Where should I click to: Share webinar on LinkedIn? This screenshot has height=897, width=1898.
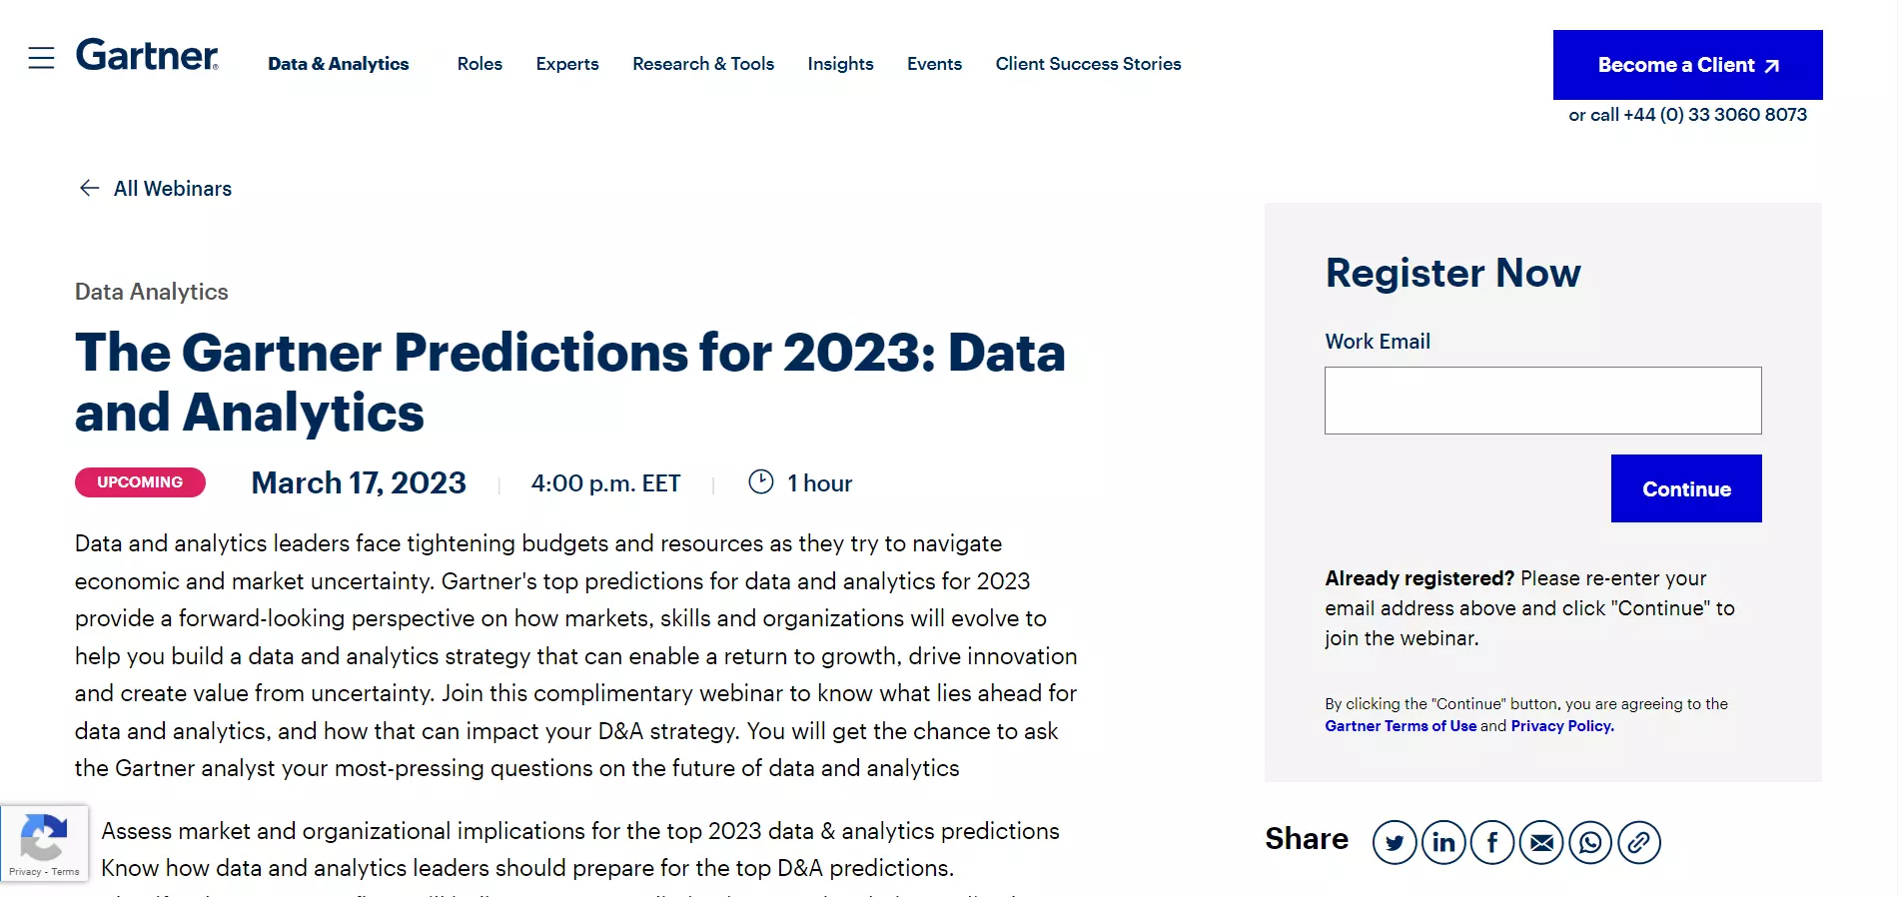1443,843
